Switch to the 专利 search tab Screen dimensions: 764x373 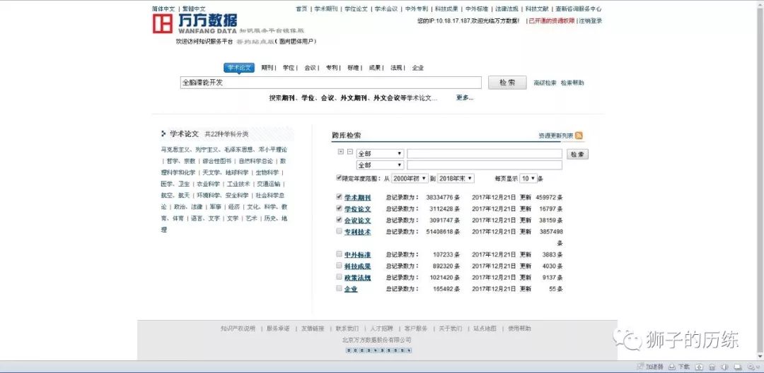pyautogui.click(x=331, y=68)
